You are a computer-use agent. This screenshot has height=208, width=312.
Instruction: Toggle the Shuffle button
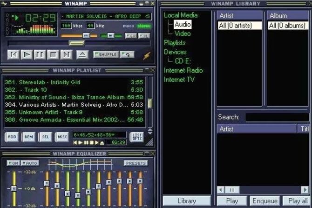106,54
